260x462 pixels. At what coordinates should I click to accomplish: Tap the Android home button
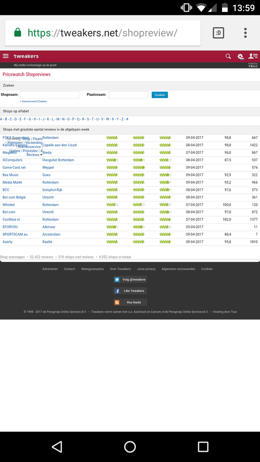pyautogui.click(x=130, y=447)
